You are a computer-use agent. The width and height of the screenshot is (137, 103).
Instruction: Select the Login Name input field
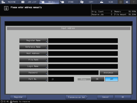[83, 66]
